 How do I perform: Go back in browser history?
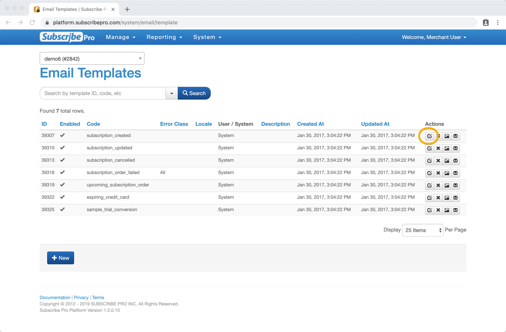pos(8,22)
